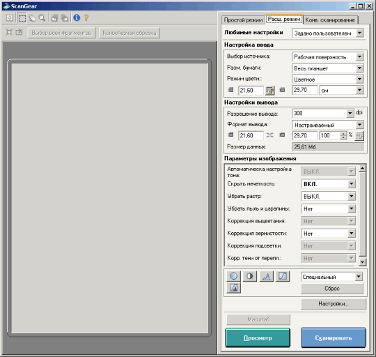This screenshot has height=357, width=376.
Task: Open the blue information icon
Action: tap(77, 17)
